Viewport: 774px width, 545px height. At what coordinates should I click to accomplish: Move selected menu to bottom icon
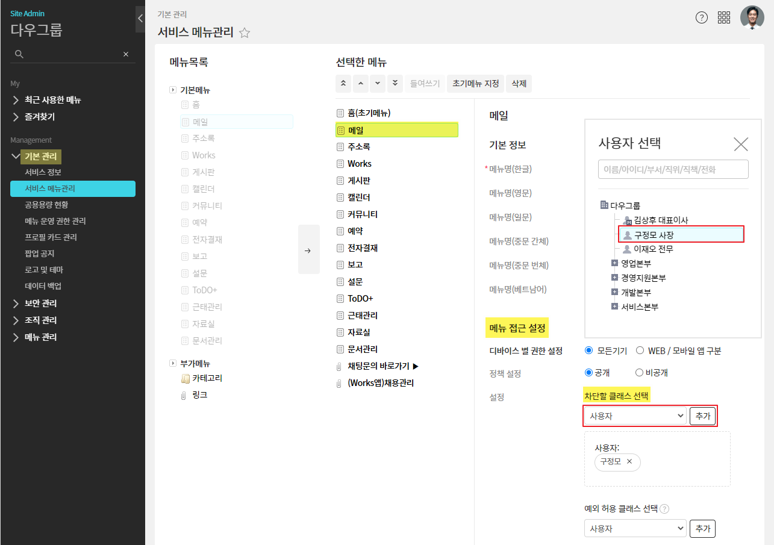point(395,83)
